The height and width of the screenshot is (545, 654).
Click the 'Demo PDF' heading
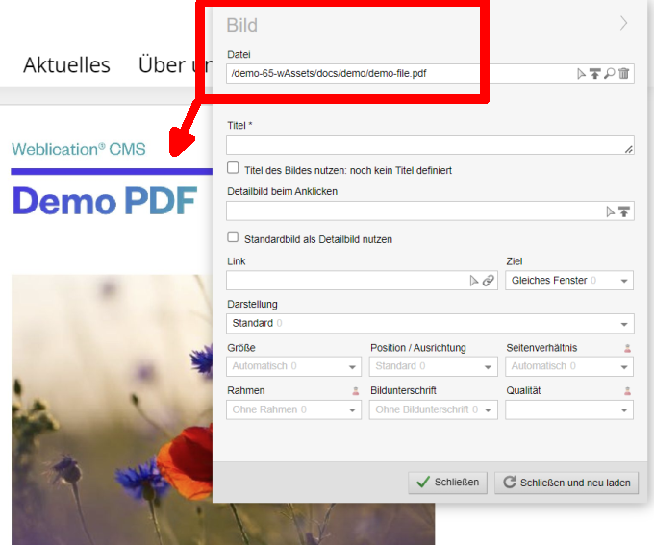[x=105, y=202]
